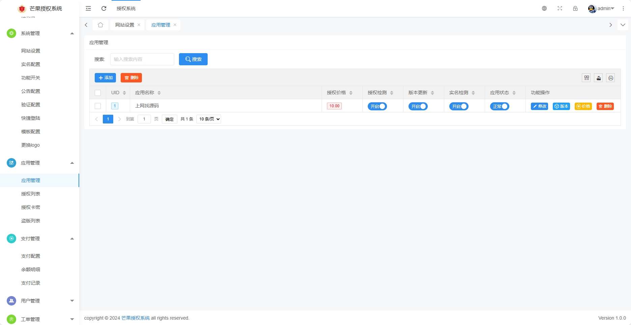The height and width of the screenshot is (325, 631).
Task: Open the 10 条/页 page size dropdown
Action: [209, 119]
